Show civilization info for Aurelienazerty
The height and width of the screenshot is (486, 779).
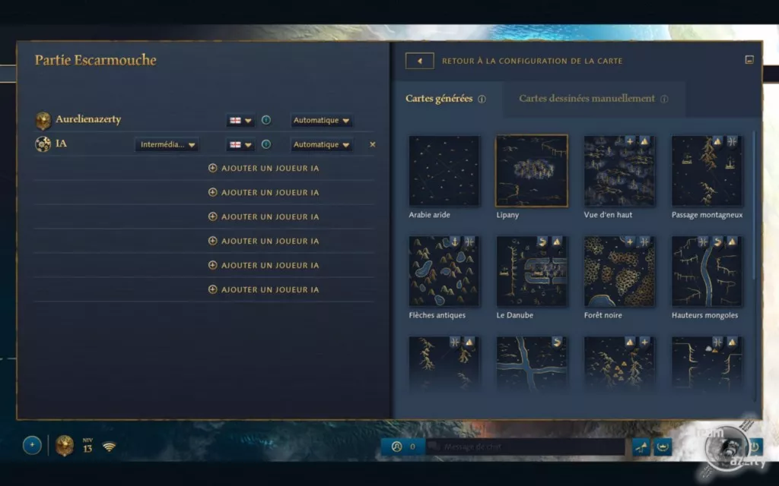(266, 120)
